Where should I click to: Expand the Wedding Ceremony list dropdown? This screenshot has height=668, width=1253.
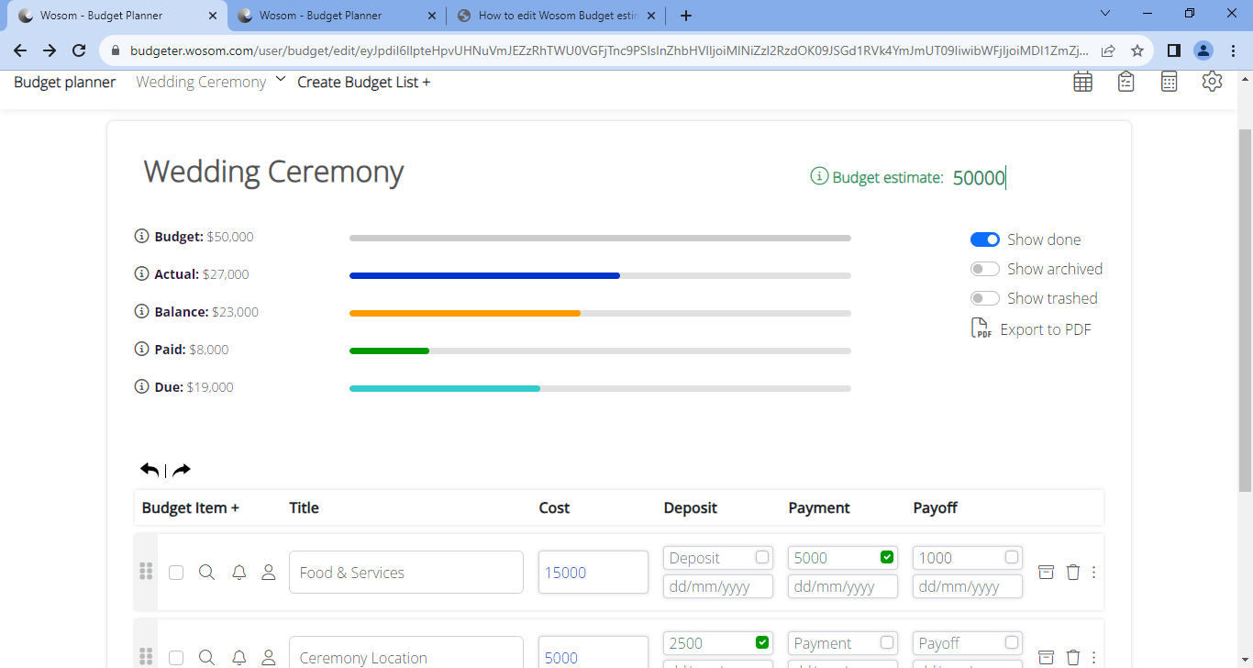pos(280,81)
